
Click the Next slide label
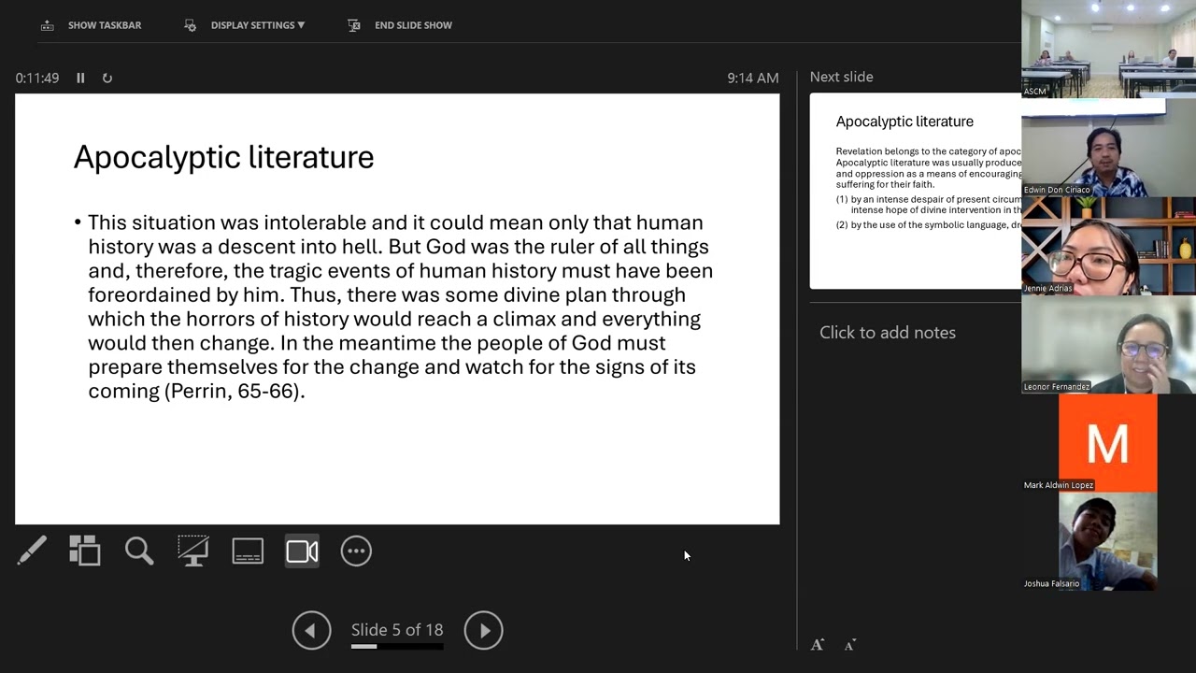(842, 77)
